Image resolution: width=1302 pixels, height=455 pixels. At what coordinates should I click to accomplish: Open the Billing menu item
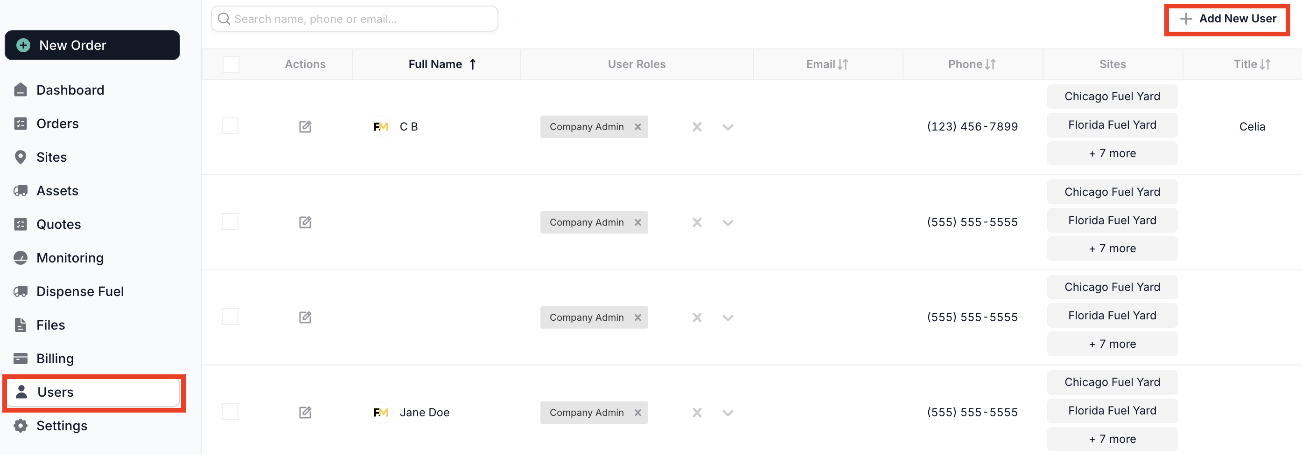[55, 358]
